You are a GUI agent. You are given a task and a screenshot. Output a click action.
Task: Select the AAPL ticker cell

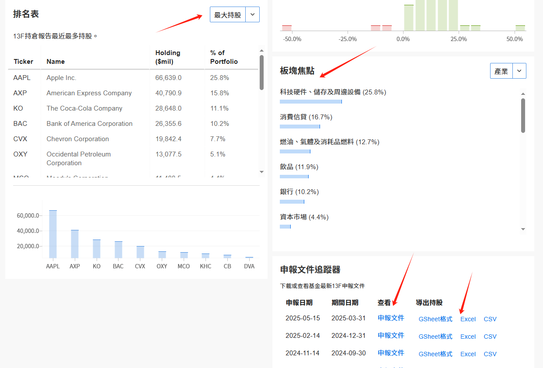(22, 78)
